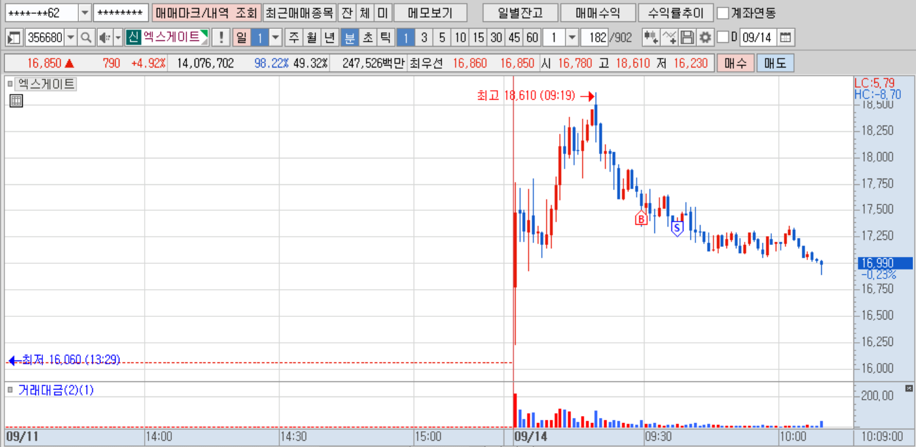Click the 엑스게이트 stock name box
Viewport: 916px width, 447px height.
tap(174, 38)
